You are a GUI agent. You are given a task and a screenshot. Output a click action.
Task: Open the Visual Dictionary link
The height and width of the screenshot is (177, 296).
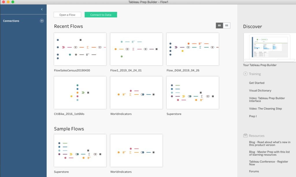[x=260, y=90]
